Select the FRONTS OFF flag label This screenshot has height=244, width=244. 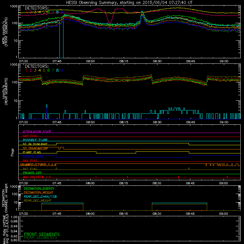[x=32, y=173]
